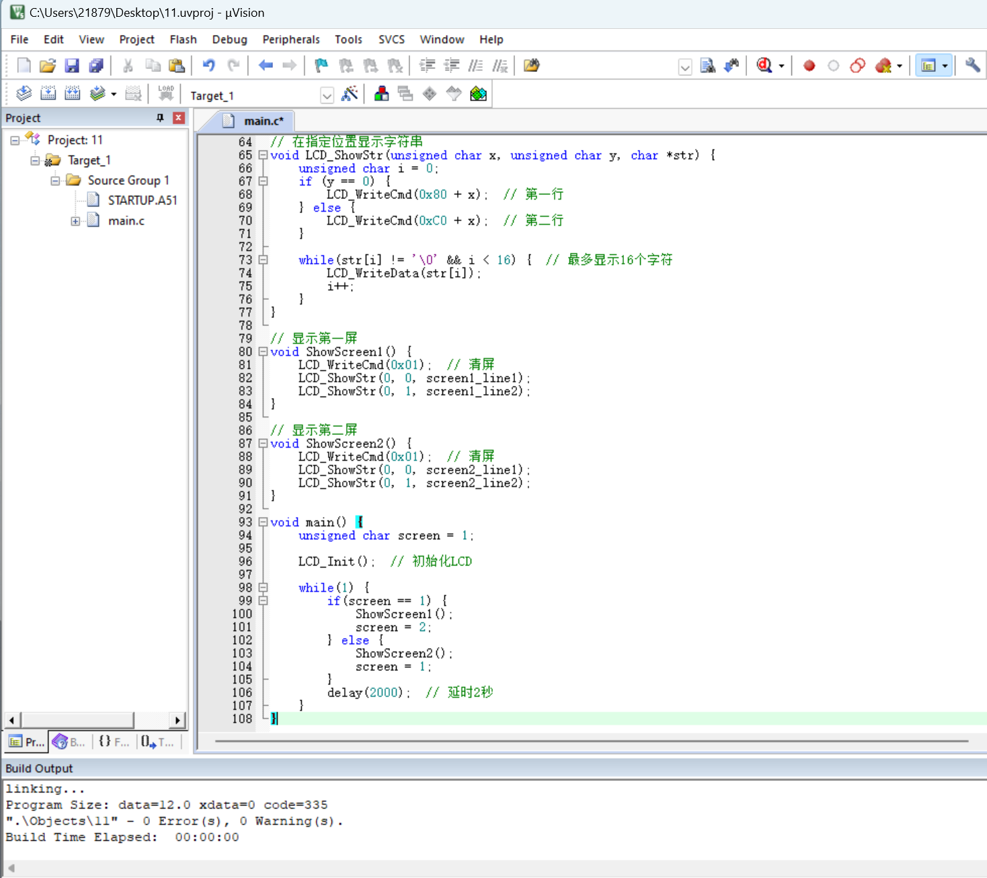
Task: Collapse the Source Group 1 tree node
Action: point(55,180)
